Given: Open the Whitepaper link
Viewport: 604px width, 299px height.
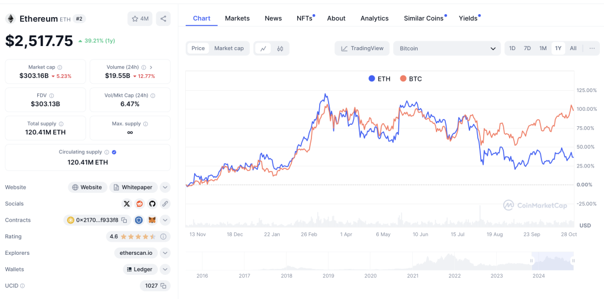Looking at the screenshot, I should click(134, 188).
